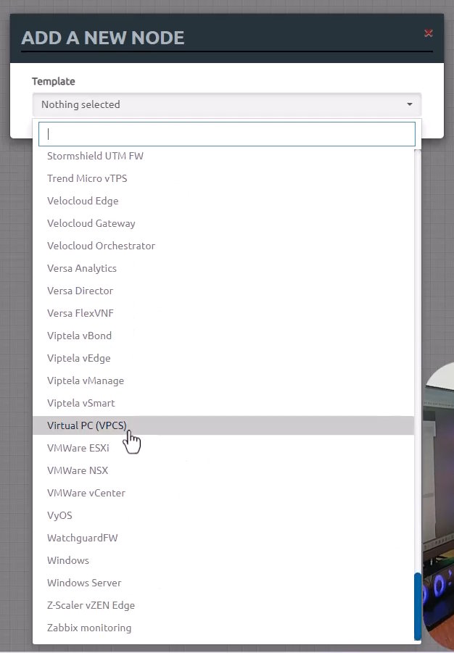Pick VMWare vCenter option

click(x=223, y=493)
